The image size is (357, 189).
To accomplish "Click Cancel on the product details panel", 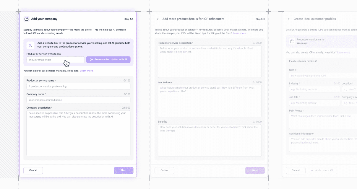I will pyautogui.click(x=164, y=170).
